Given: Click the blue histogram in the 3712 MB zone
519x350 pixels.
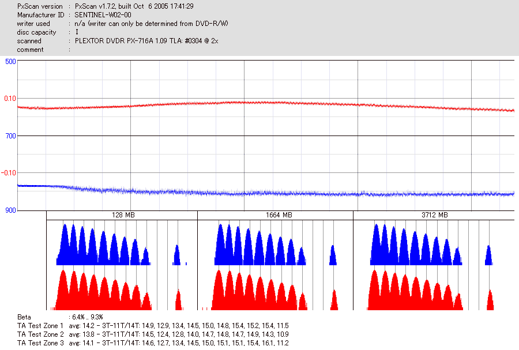Looking at the screenshot, I should (416, 251).
